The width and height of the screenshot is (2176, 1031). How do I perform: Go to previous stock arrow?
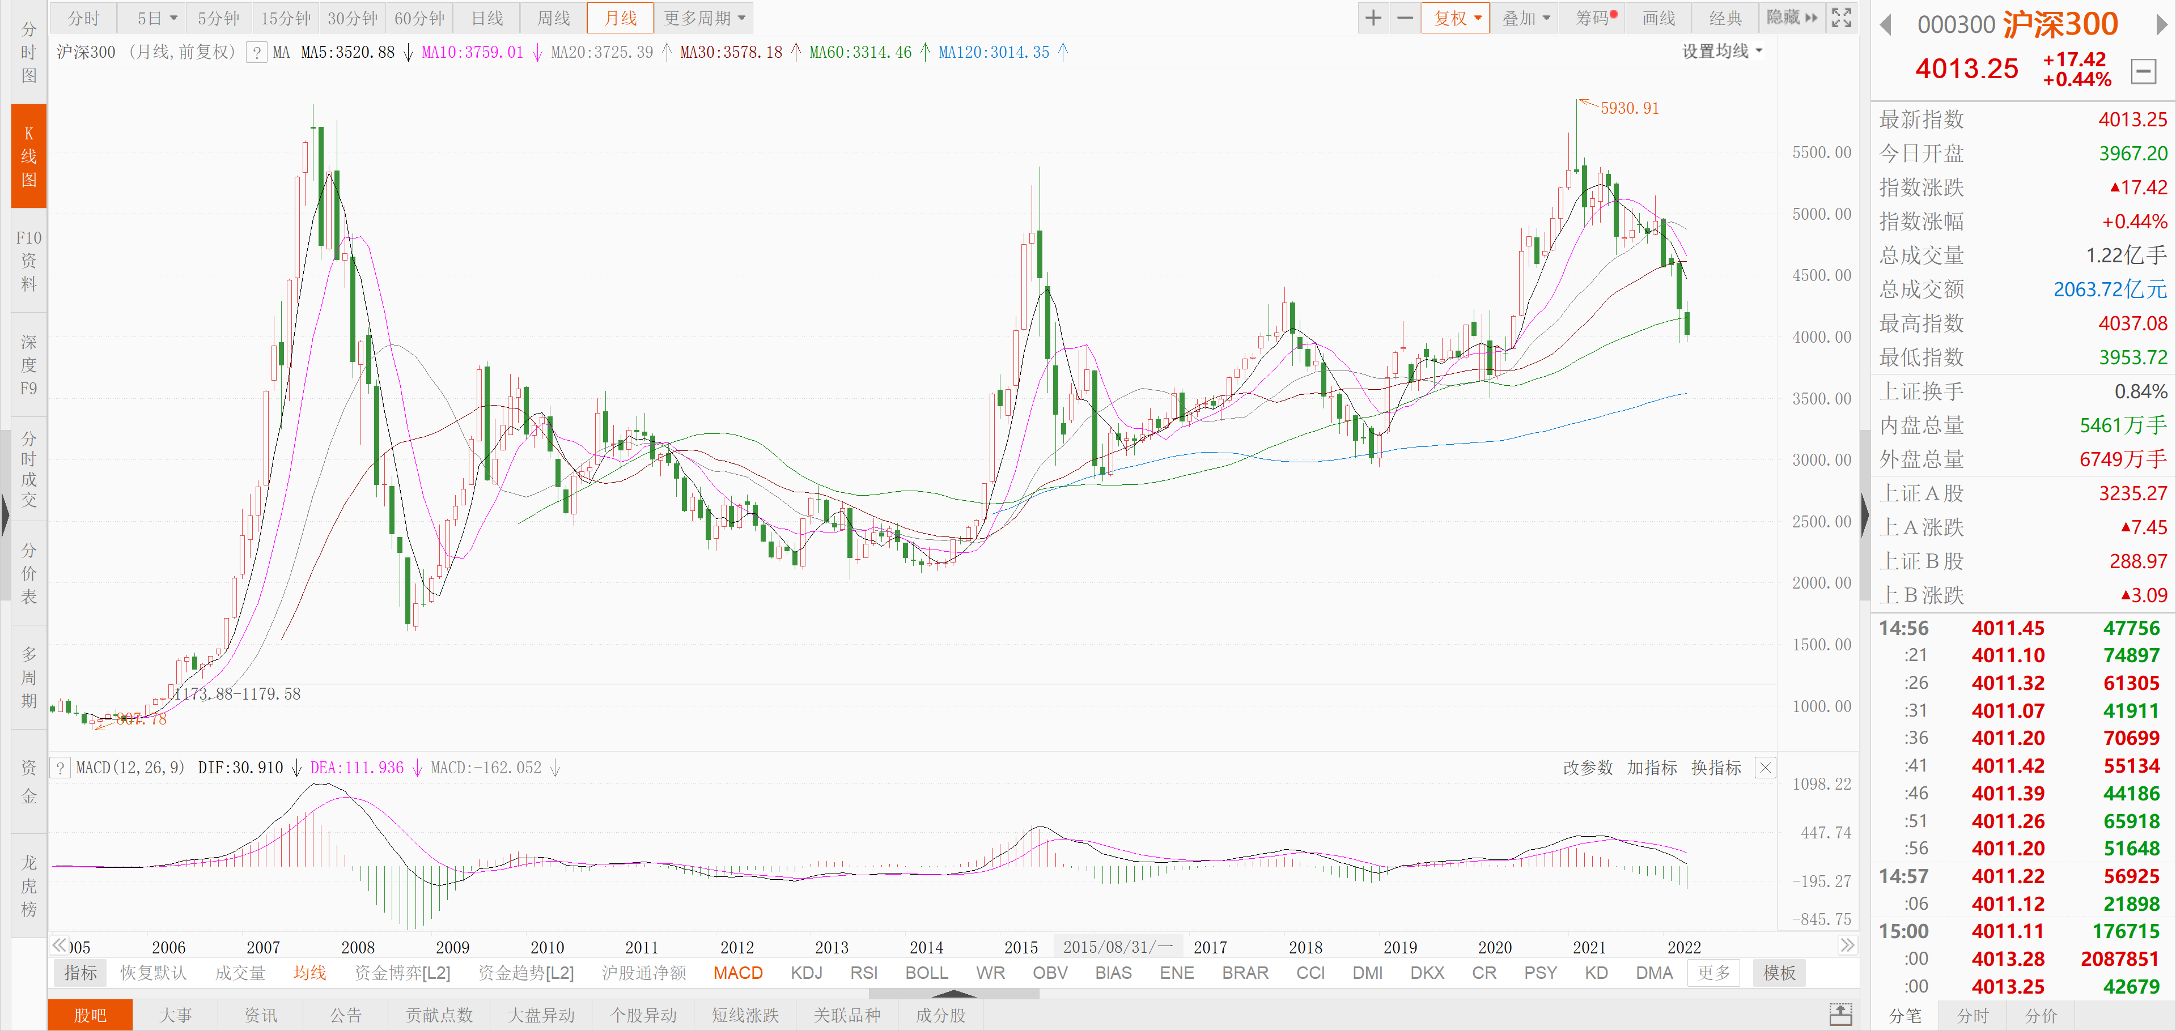pyautogui.click(x=1885, y=25)
